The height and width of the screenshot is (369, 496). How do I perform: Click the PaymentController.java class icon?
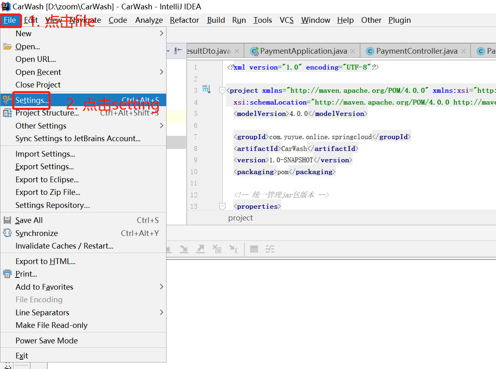pos(370,51)
